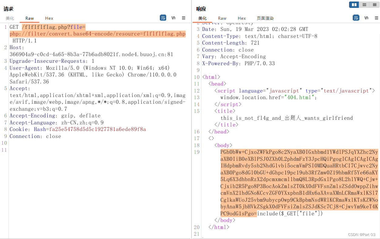Open the 页面渲染 render tab in response
The width and height of the screenshot is (380, 239).
coord(265,18)
